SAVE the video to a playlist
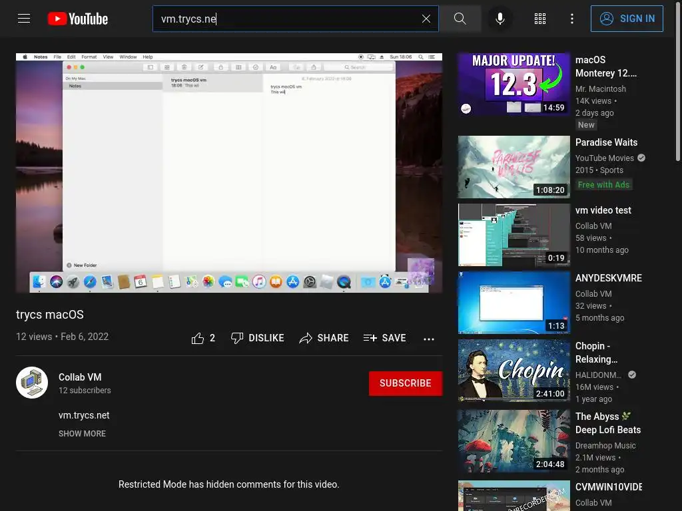This screenshot has height=511, width=682. click(x=384, y=338)
